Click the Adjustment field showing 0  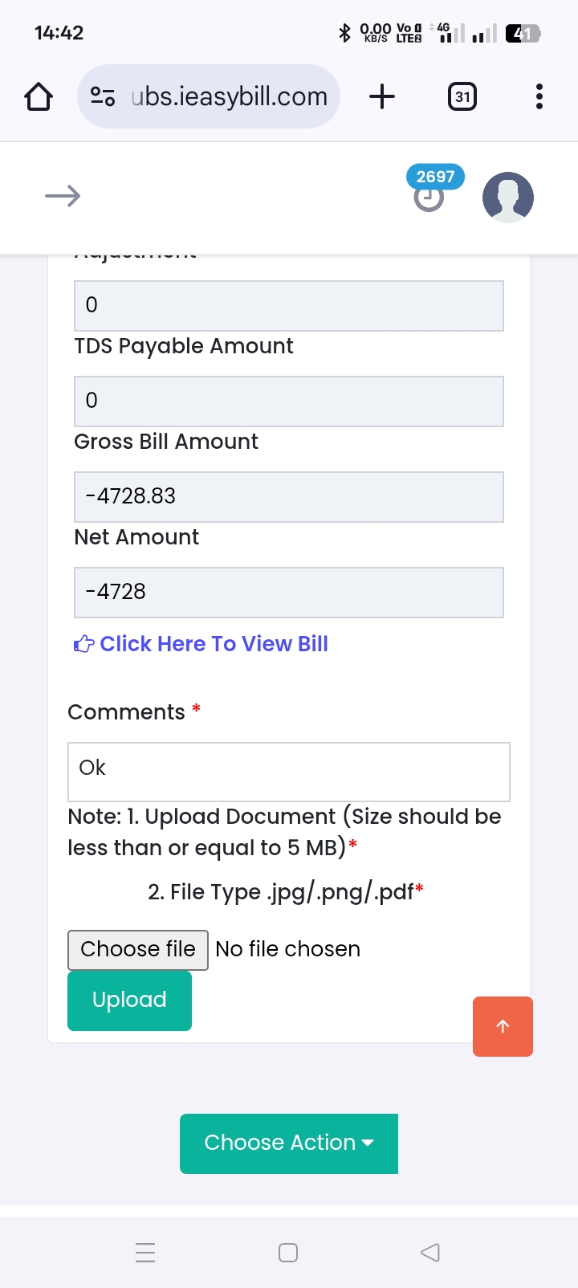pyautogui.click(x=289, y=305)
